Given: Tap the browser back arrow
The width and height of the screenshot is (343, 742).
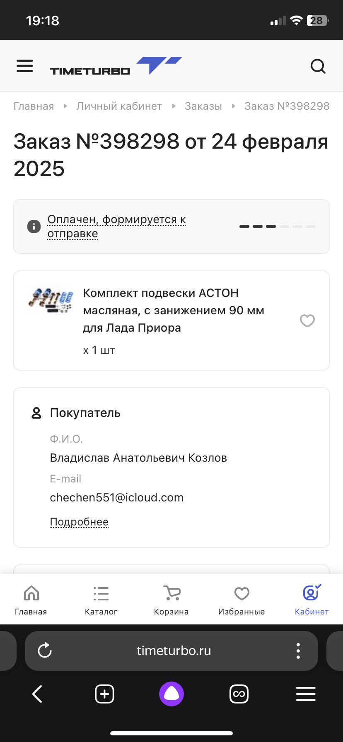Looking at the screenshot, I should click(37, 694).
